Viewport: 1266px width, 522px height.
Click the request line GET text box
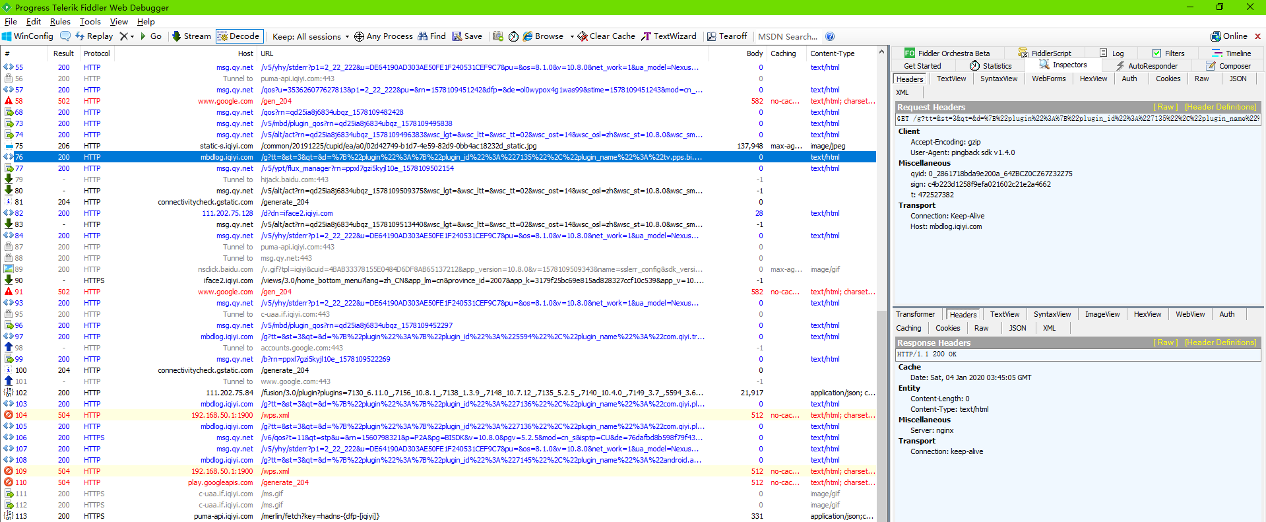pos(1078,119)
